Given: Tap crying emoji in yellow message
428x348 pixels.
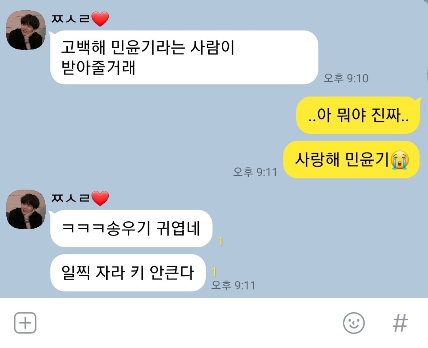Looking at the screenshot, I should click(x=399, y=160).
